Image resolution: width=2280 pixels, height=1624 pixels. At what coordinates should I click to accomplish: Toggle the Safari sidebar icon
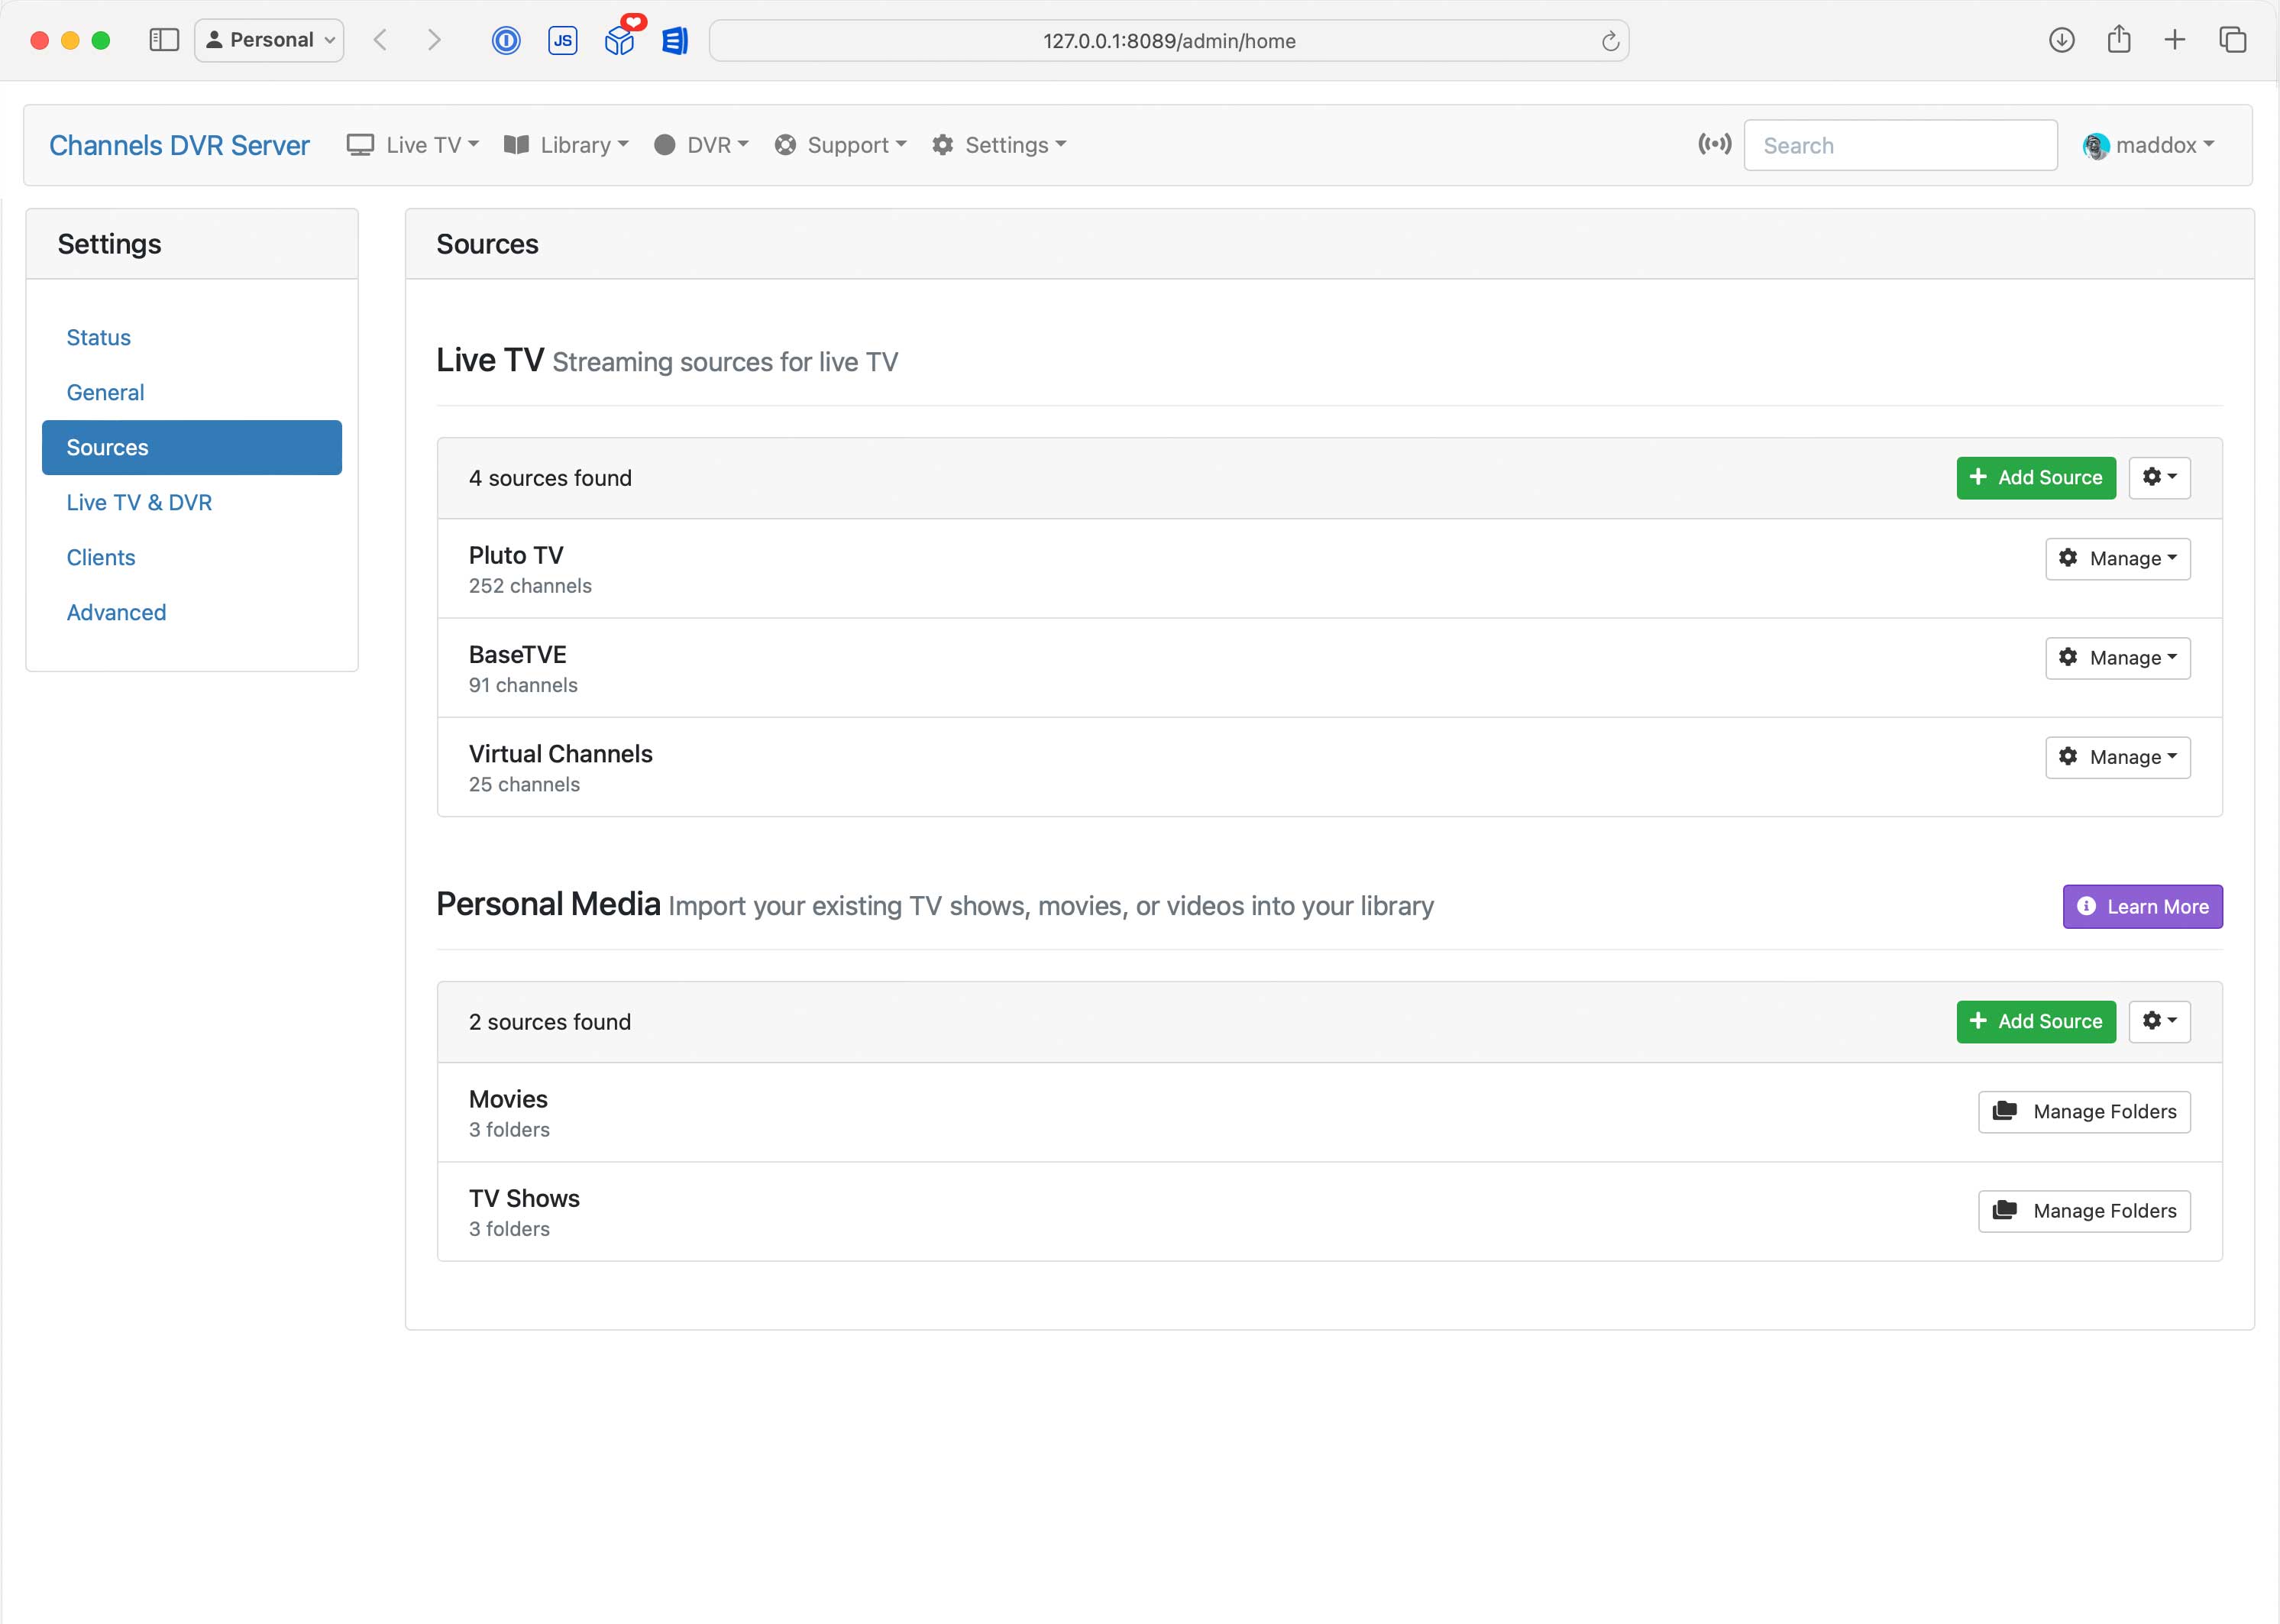[x=163, y=40]
